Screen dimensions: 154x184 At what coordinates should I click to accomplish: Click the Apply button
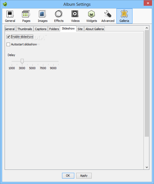pyautogui.click(x=84, y=176)
